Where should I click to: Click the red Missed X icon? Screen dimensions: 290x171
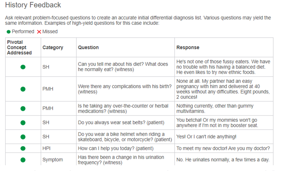pyautogui.click(x=39, y=32)
